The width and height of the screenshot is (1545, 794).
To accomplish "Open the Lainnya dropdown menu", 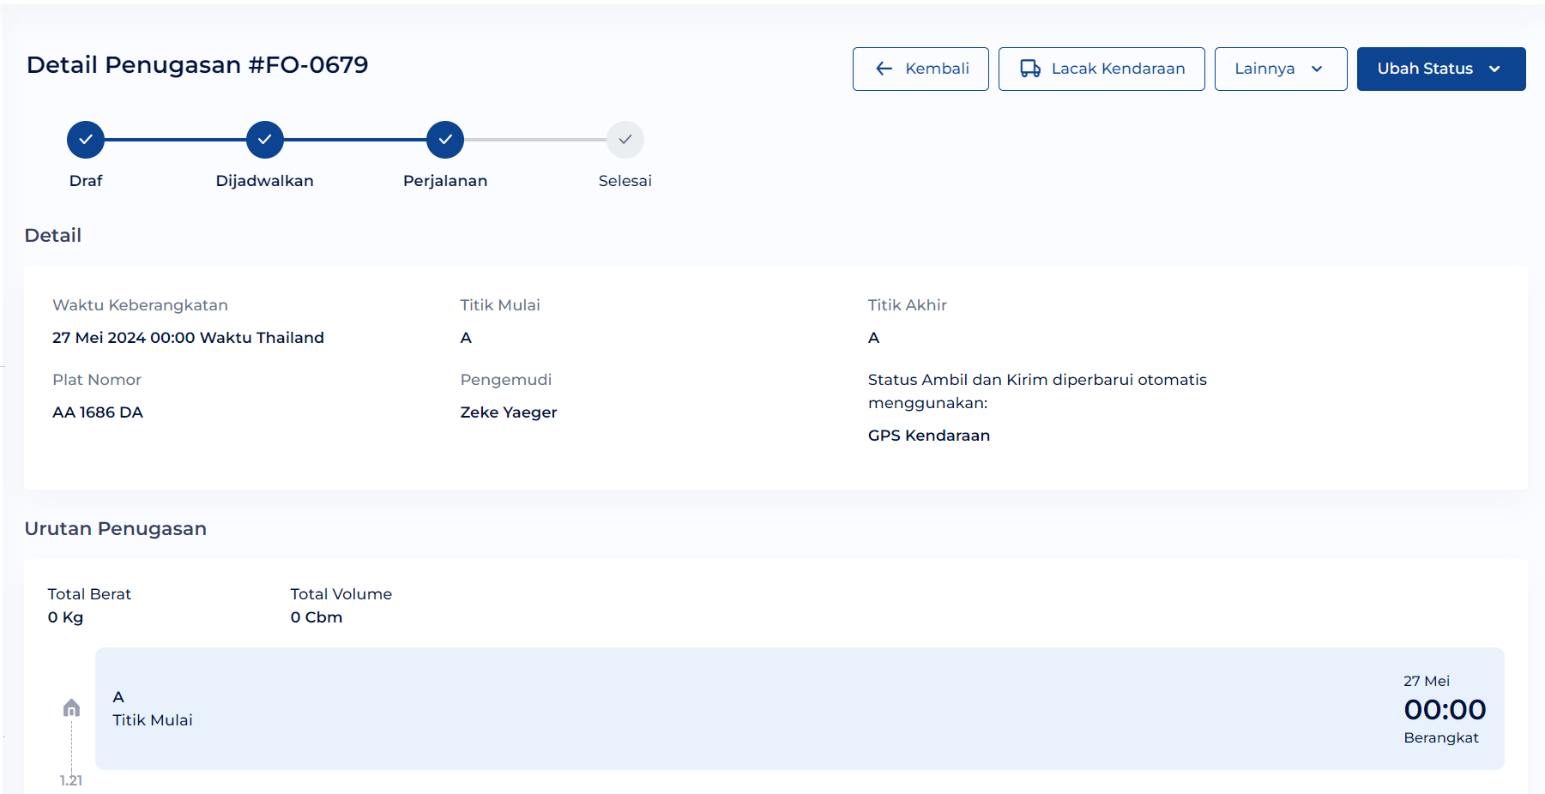I will pos(1281,69).
